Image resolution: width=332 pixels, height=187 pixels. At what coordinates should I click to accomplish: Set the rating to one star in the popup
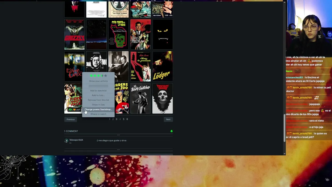(91, 76)
